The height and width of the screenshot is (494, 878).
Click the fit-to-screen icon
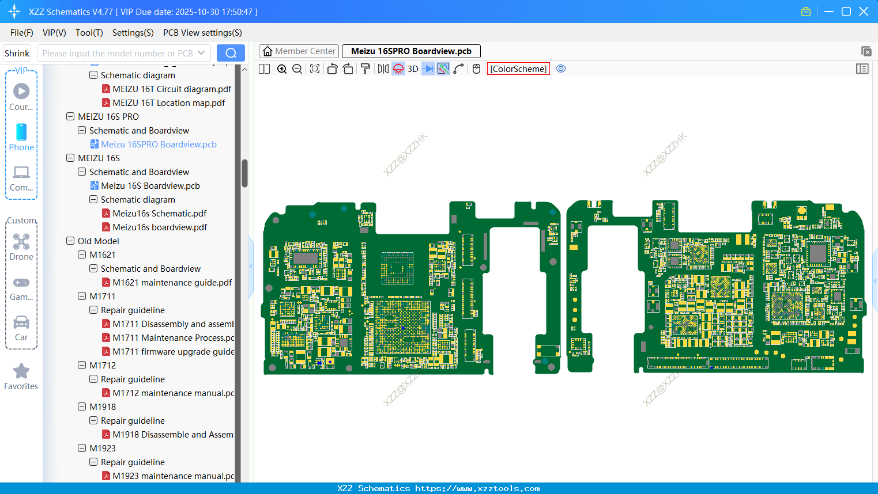315,69
